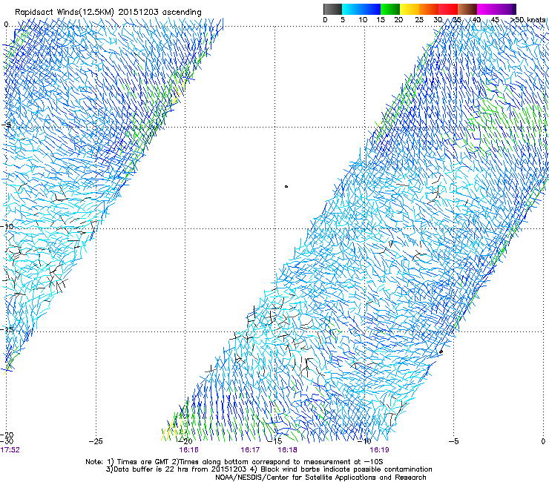Click the chart title 'Rapidsact Winds(12.5KM) 20151203 ascending'
This screenshot has height=482, width=549.
tap(108, 13)
